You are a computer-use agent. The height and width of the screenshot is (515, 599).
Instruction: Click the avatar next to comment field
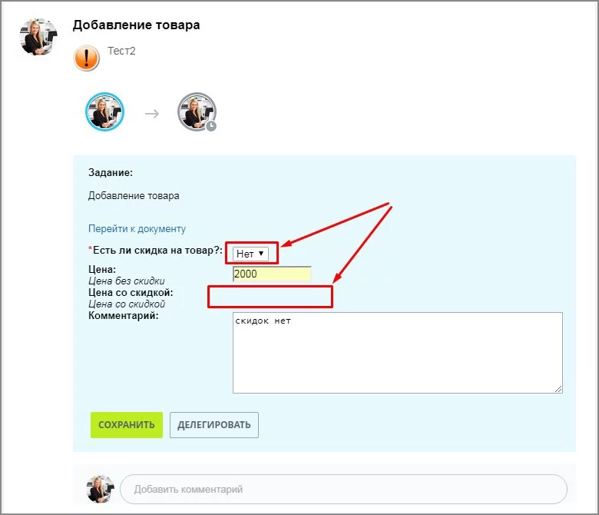tap(100, 489)
